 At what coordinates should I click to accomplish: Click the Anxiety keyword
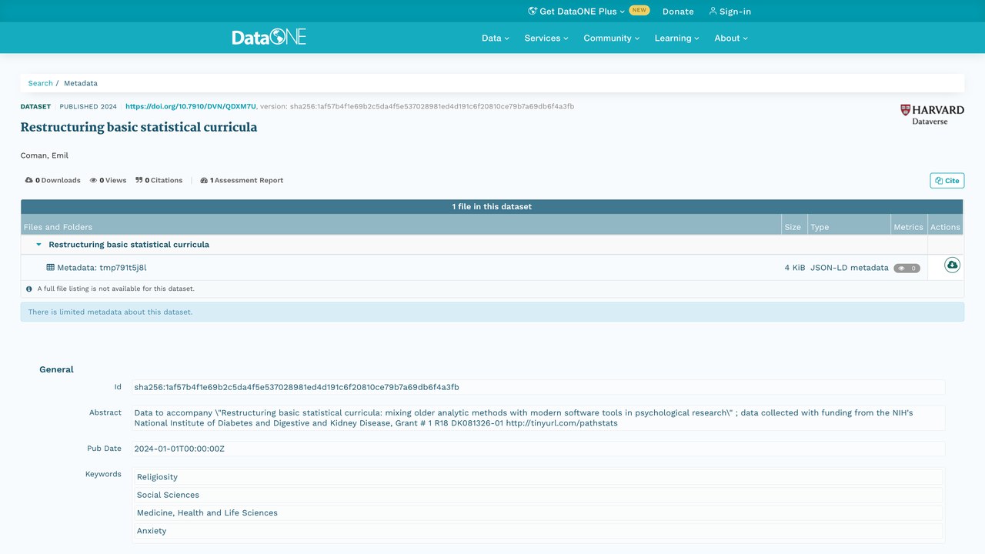(537, 531)
